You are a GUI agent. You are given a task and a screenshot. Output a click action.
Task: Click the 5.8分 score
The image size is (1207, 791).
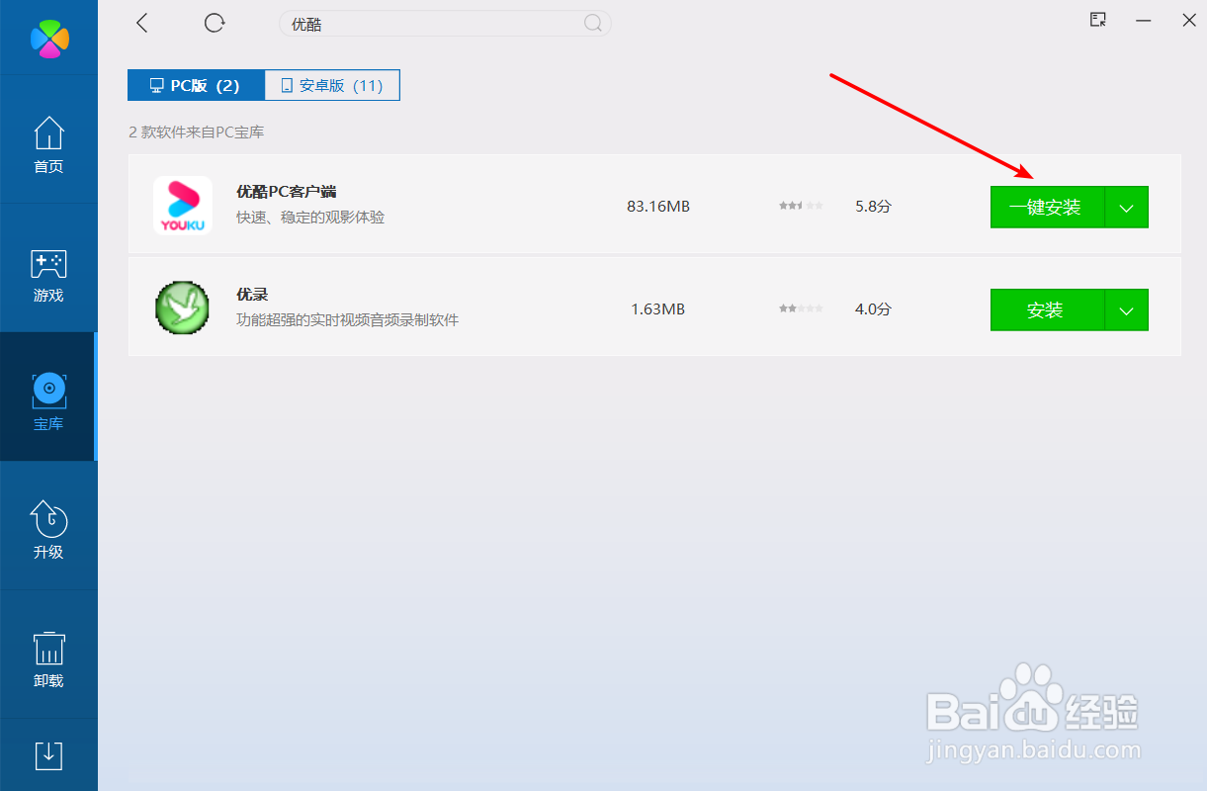coord(873,207)
